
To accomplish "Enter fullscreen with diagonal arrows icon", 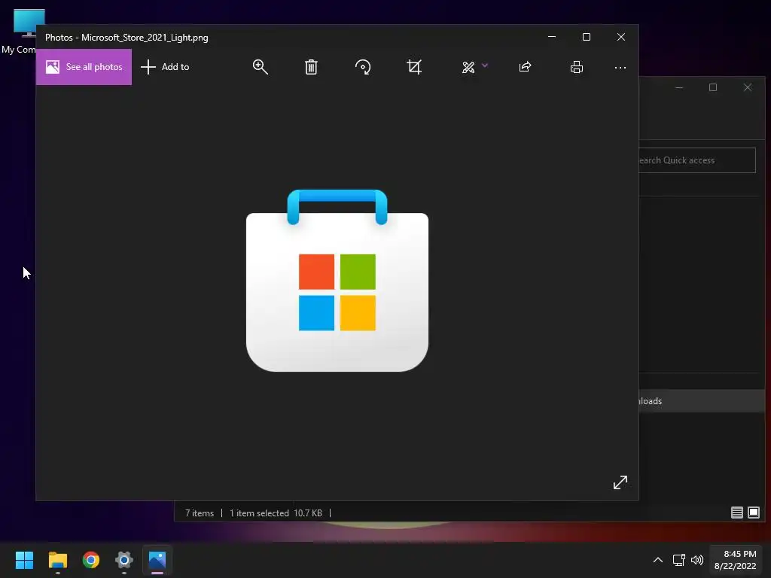I will (x=620, y=482).
